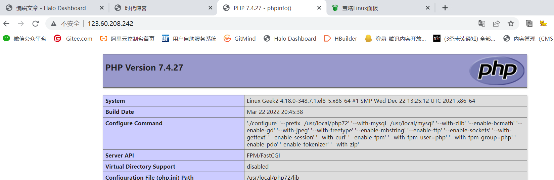This screenshot has width=554, height=180.
Task: Click the WeChat green bookmark icon
Action: click(x=6, y=39)
